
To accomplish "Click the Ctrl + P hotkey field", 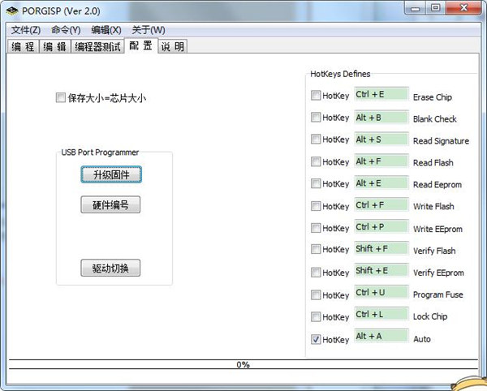I will tap(381, 227).
